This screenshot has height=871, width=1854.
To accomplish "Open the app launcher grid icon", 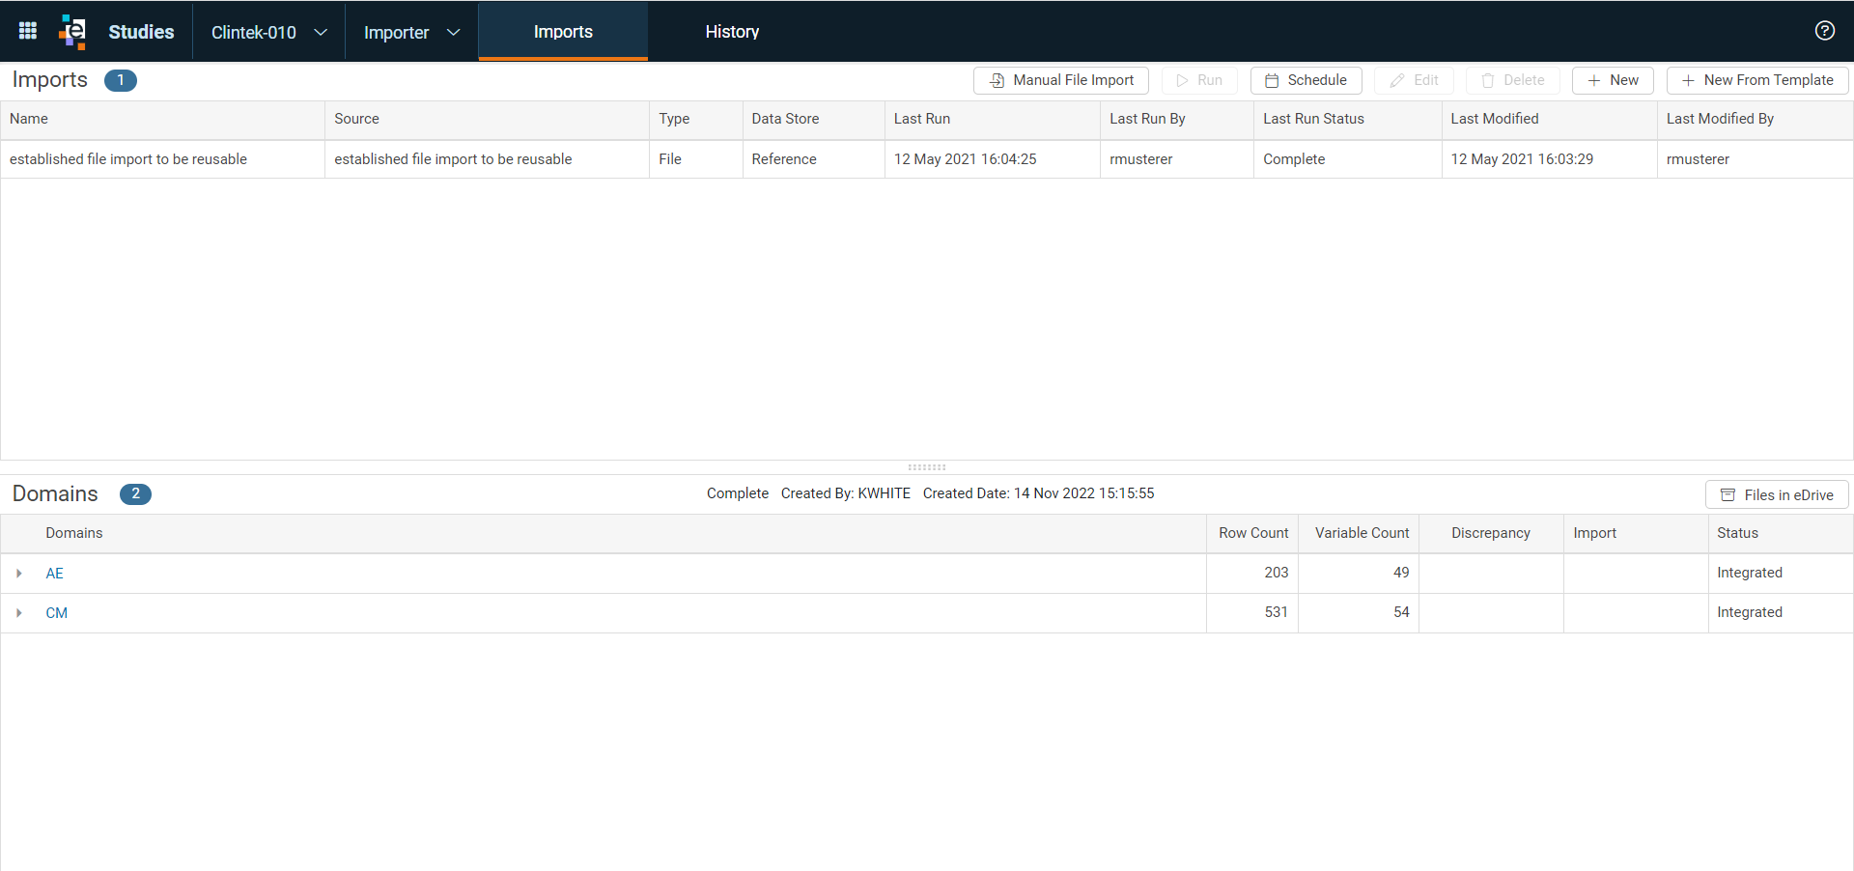I will coord(28,31).
